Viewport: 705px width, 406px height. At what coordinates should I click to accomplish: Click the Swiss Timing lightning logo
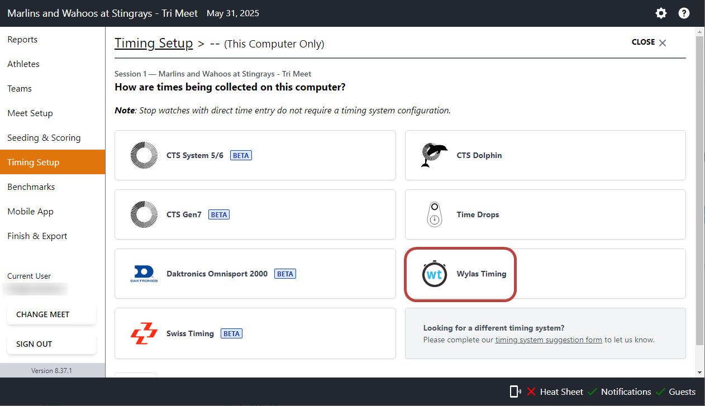pyautogui.click(x=144, y=333)
